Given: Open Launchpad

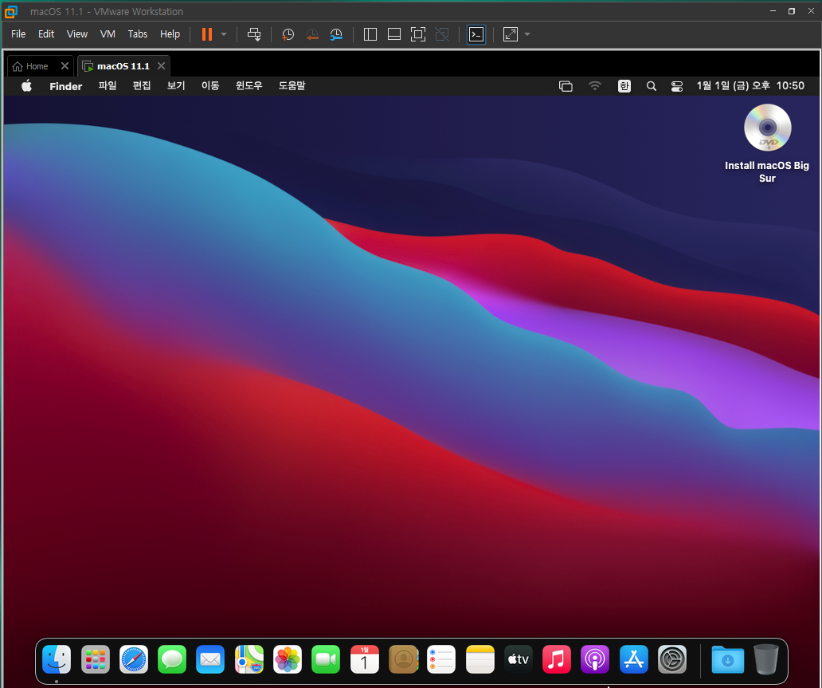Looking at the screenshot, I should [x=96, y=659].
